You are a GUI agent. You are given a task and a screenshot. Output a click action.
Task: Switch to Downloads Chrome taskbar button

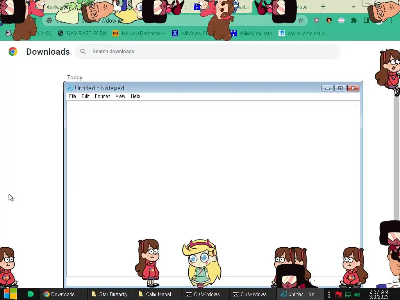tap(63, 294)
